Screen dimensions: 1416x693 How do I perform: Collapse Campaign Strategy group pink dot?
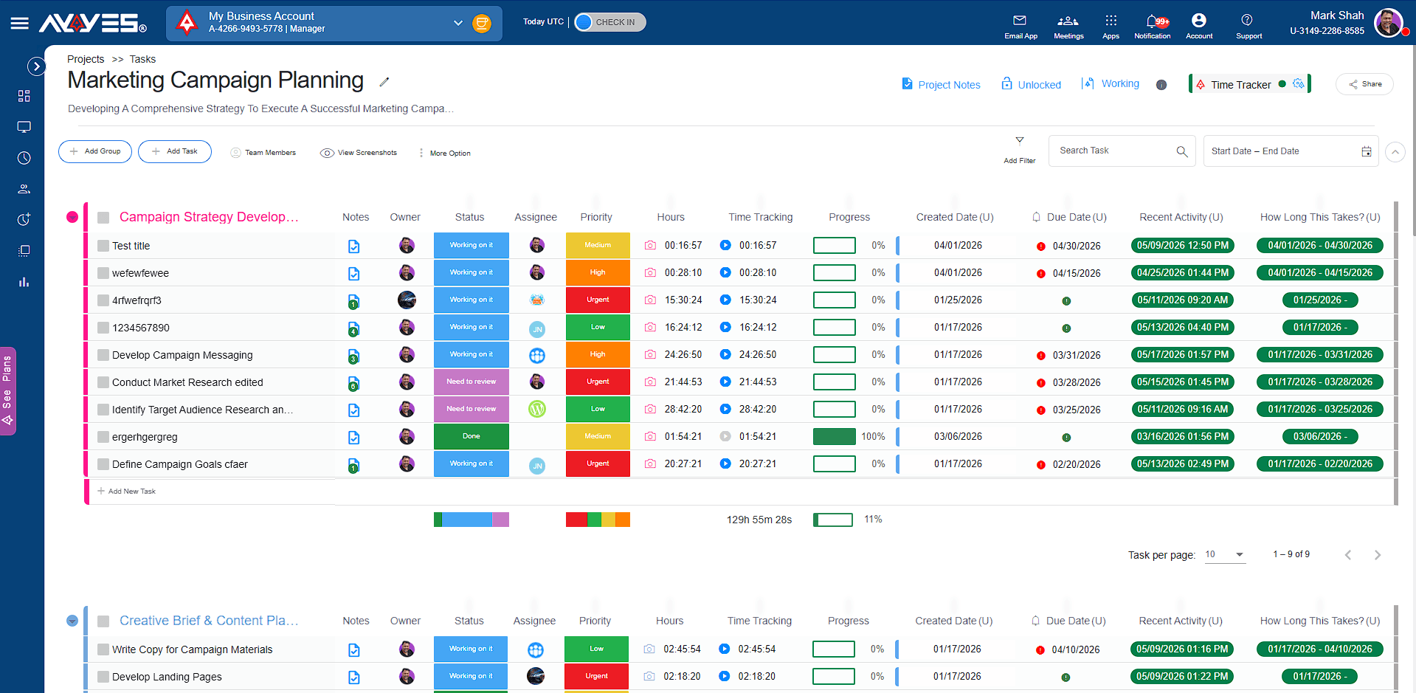(x=72, y=217)
